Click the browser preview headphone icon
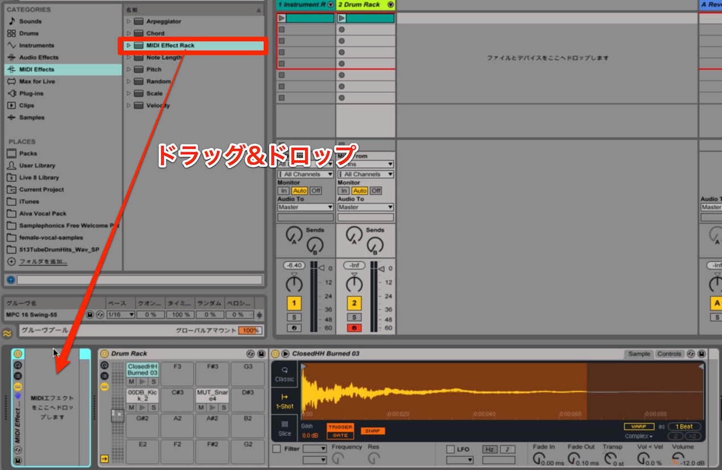Screen dimensions: 722x470 (10, 280)
